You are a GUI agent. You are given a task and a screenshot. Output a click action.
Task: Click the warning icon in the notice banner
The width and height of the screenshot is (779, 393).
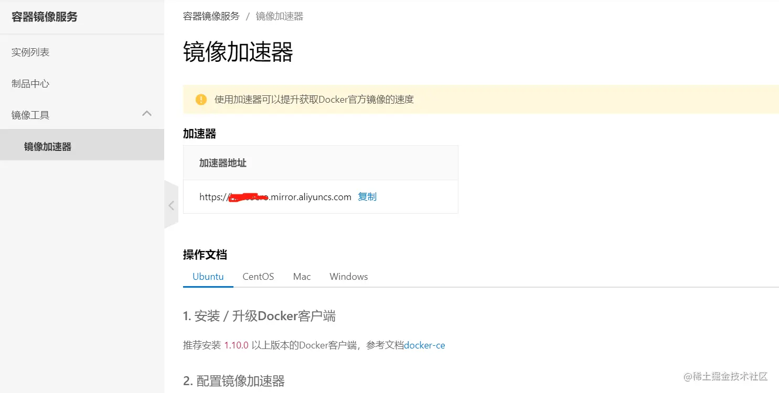[x=201, y=100]
